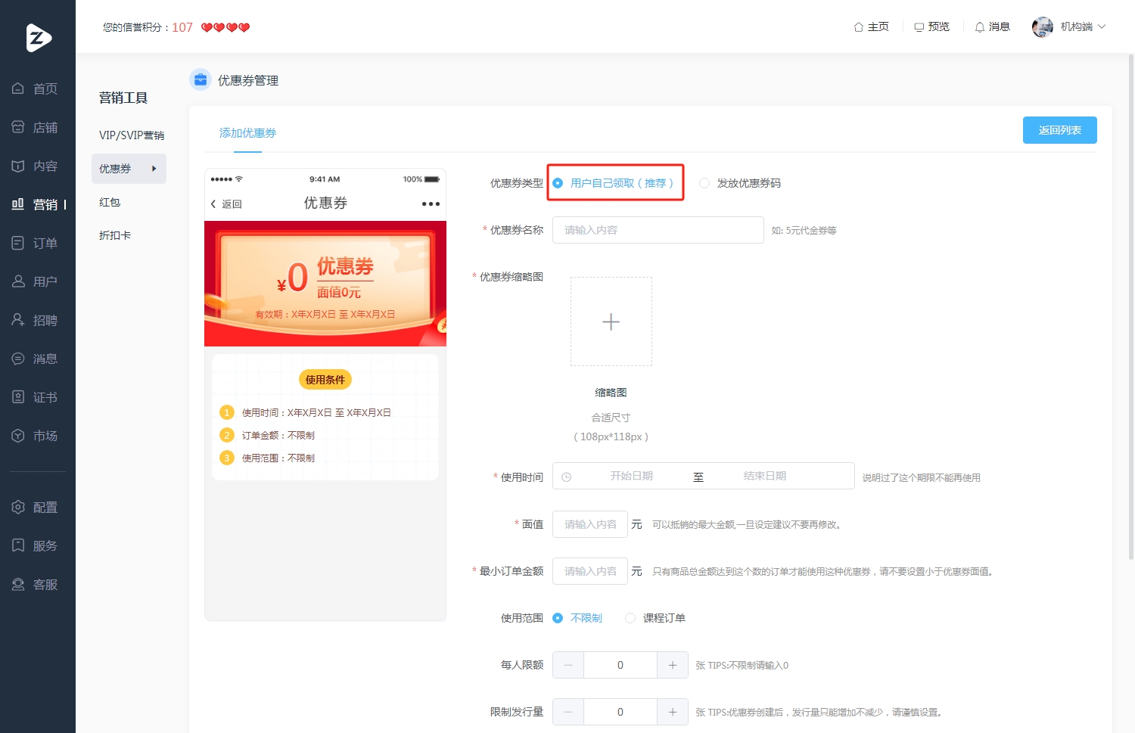1135x733 pixels.
Task: Open 服务 in the sidebar
Action: click(x=35, y=545)
